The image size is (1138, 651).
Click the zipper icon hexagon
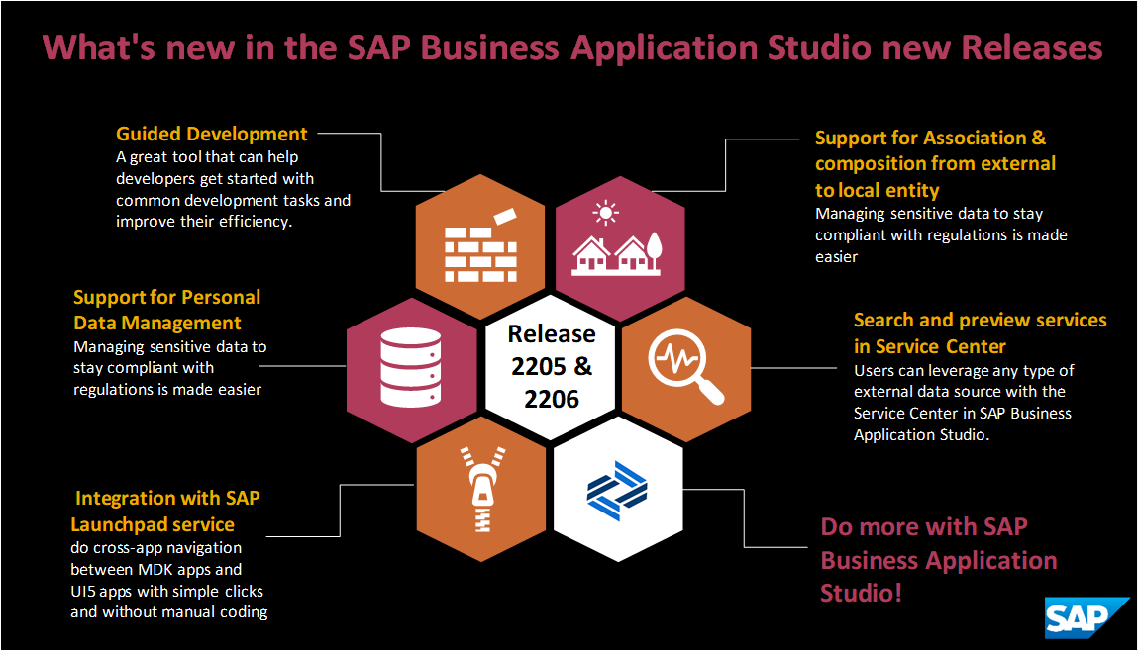481,490
